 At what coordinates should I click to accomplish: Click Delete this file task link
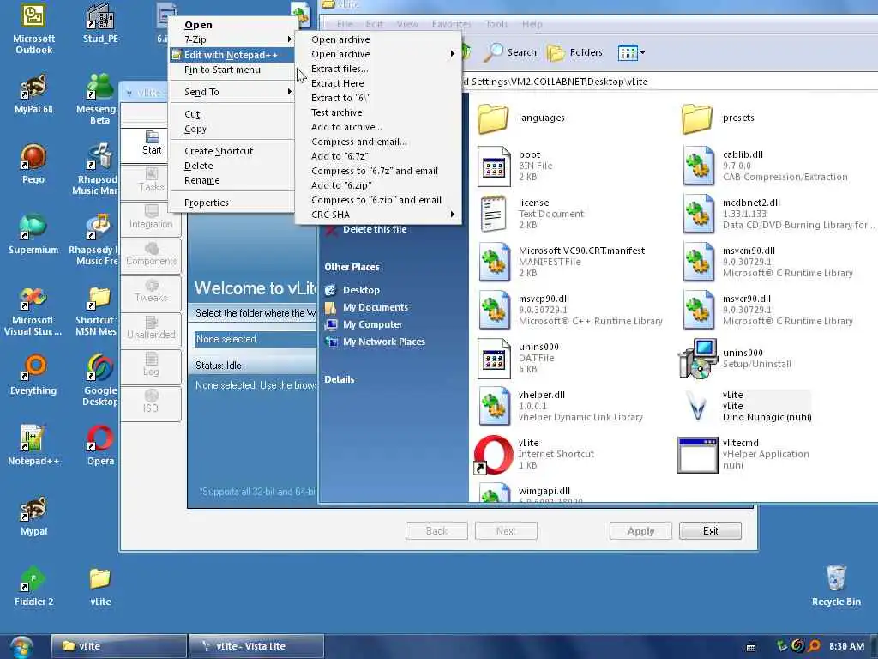375,229
